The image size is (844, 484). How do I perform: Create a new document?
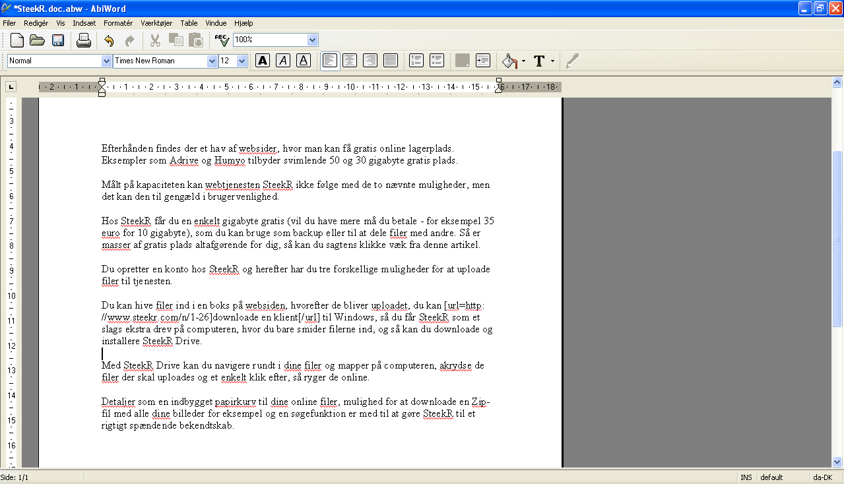click(16, 41)
